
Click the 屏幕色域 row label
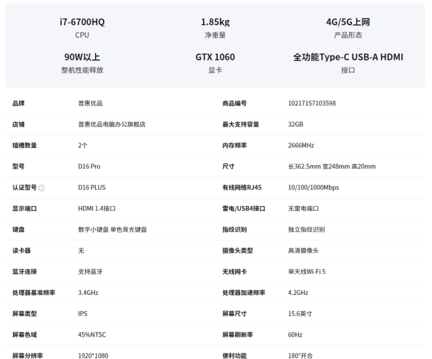[x=25, y=335]
